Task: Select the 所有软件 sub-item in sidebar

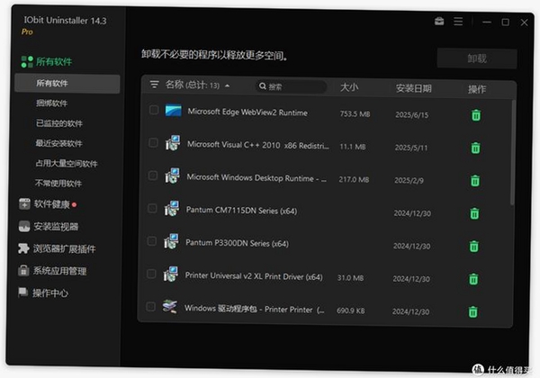Action: (x=67, y=84)
